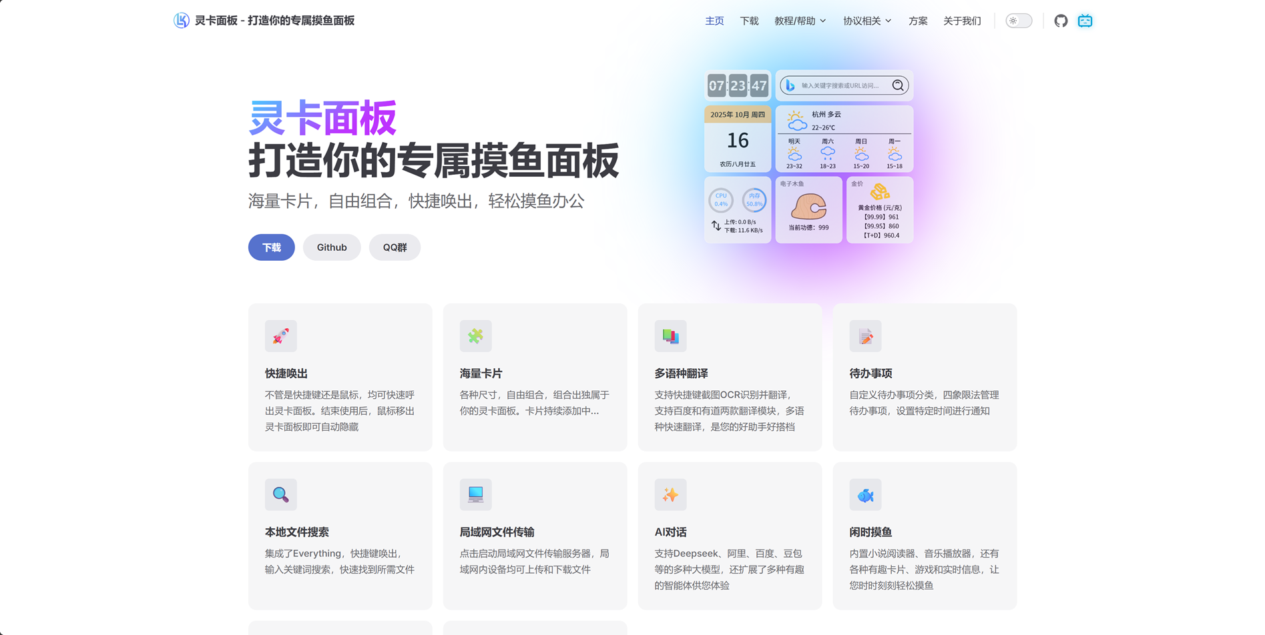
Task: Click the 灵卡面板 logo icon
Action: point(181,21)
